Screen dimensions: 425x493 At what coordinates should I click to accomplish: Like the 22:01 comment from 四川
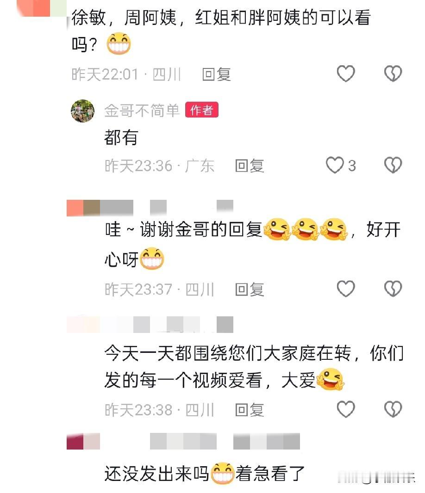(346, 74)
